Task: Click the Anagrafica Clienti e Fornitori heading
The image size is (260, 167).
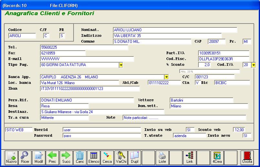Action: pos(49,14)
